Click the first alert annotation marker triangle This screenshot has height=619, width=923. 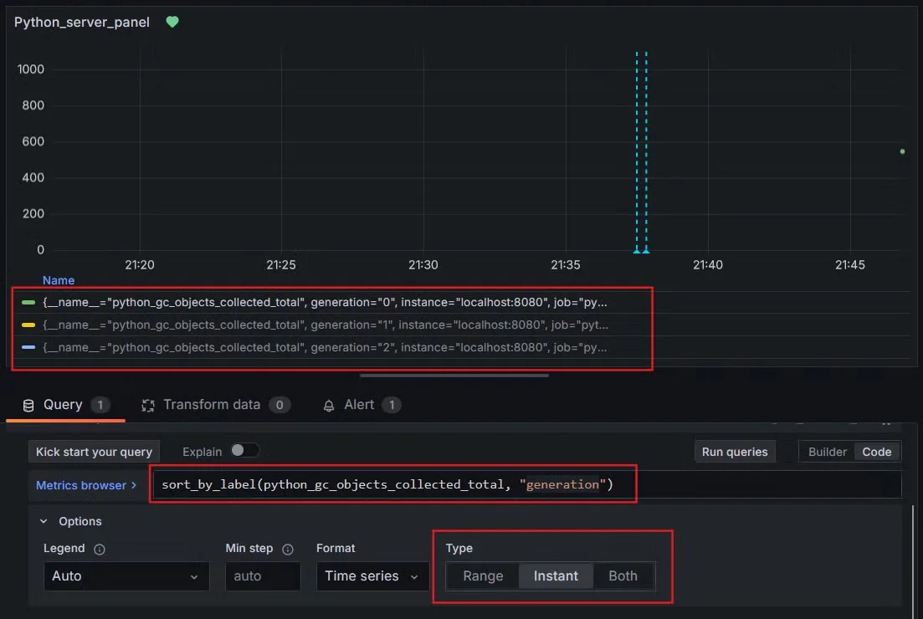tap(636, 251)
